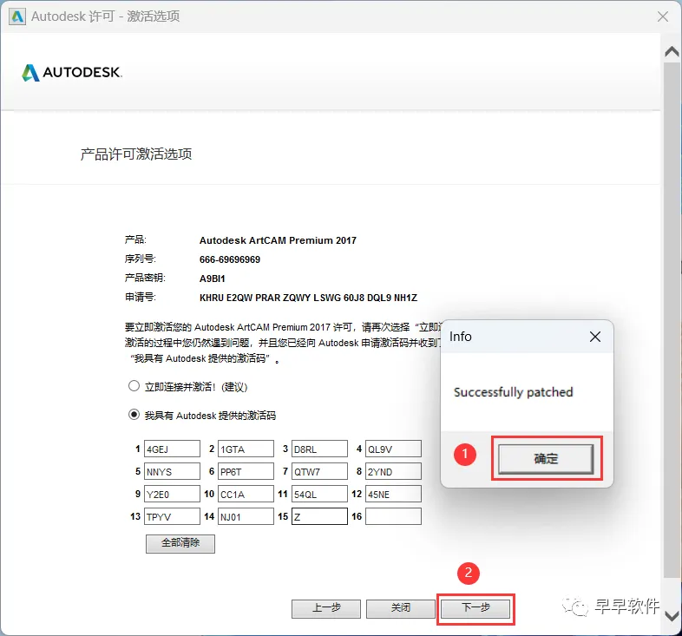
Task: Click the scrollbar down arrow
Action: 672,616
